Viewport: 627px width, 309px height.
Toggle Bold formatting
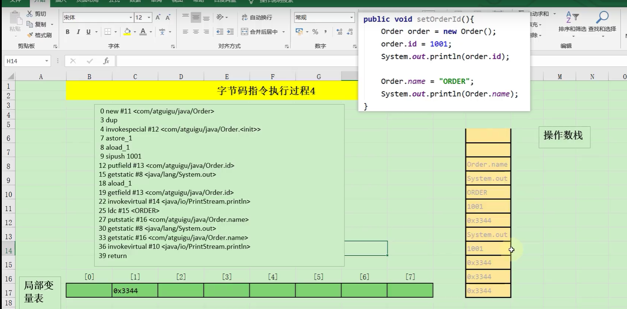point(68,32)
